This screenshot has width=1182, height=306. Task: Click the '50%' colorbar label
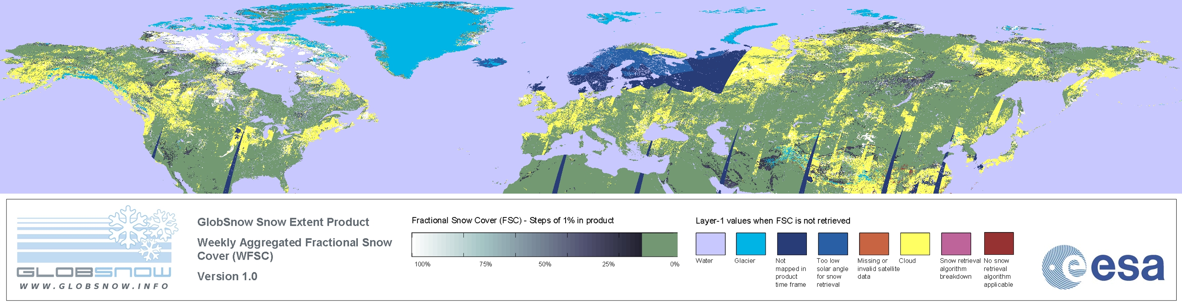point(545,264)
